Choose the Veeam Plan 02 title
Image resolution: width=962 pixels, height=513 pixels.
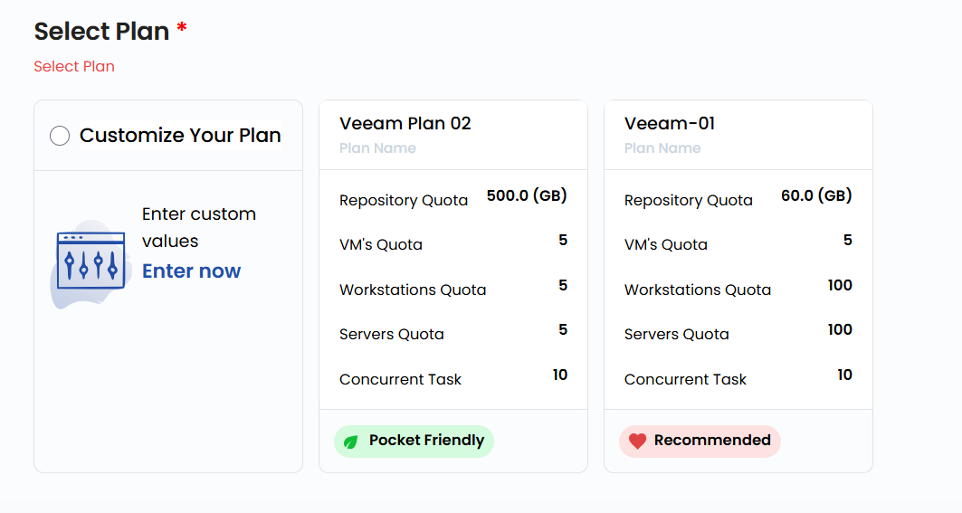click(x=405, y=124)
